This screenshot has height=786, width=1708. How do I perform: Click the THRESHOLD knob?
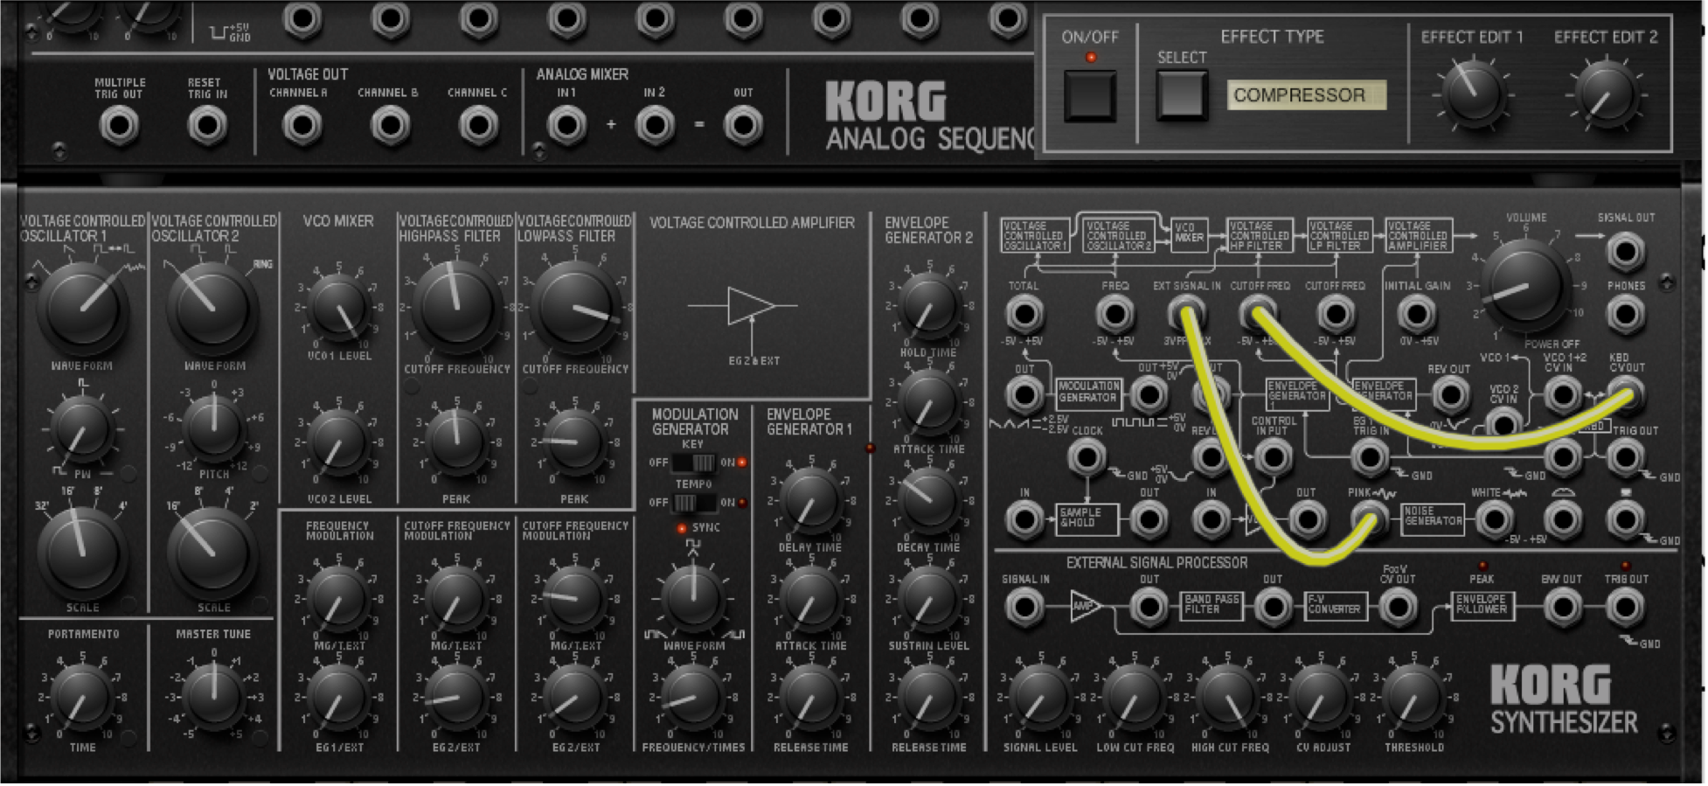[1413, 697]
